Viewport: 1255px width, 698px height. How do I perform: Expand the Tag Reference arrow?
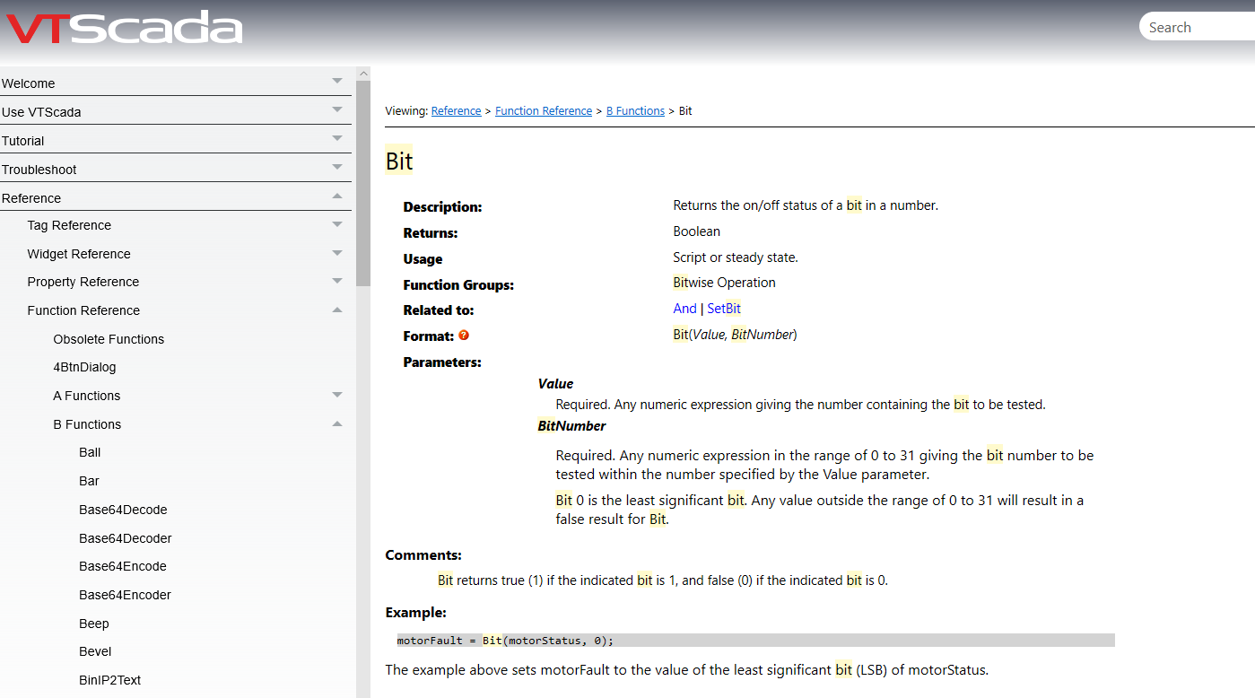[337, 224]
